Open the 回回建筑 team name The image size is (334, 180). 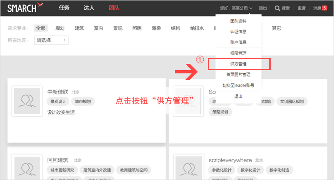[x=58, y=160]
